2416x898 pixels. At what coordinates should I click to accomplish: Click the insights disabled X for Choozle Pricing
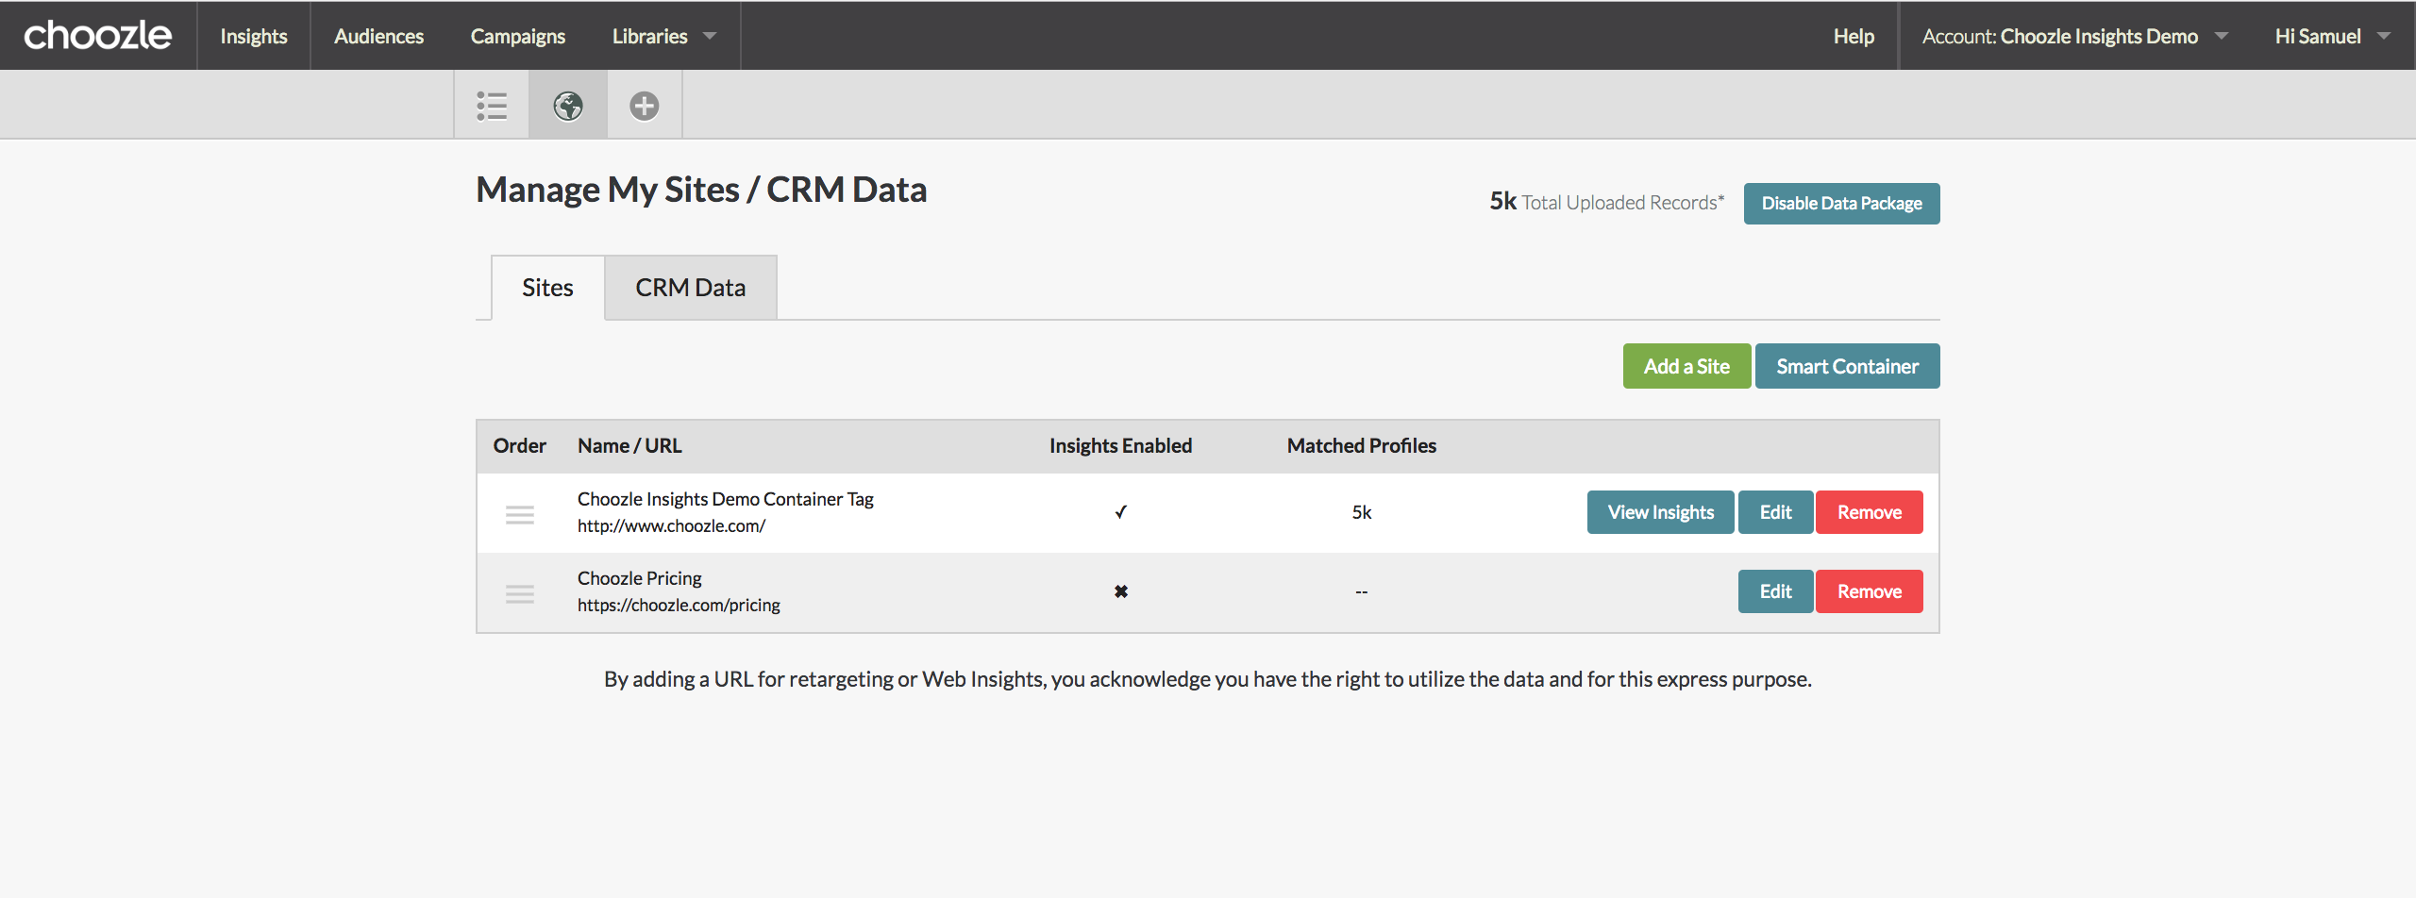[x=1120, y=591]
